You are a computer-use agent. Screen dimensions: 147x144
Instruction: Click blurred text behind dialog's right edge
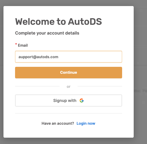coord(141,91)
